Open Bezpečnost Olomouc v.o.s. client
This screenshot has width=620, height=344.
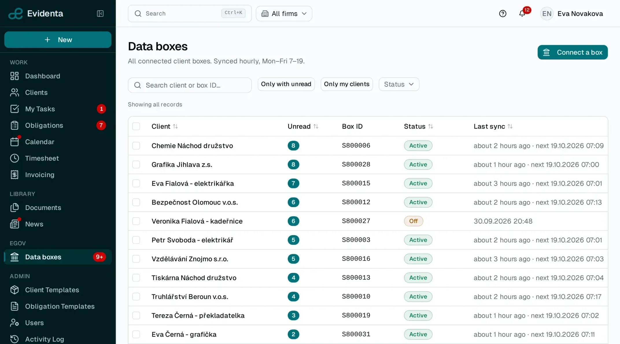tap(195, 202)
